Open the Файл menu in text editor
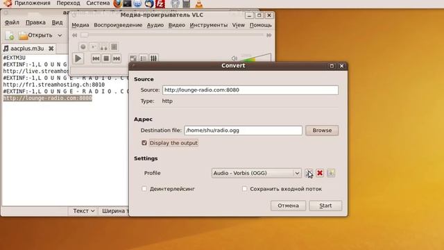 tap(12, 22)
